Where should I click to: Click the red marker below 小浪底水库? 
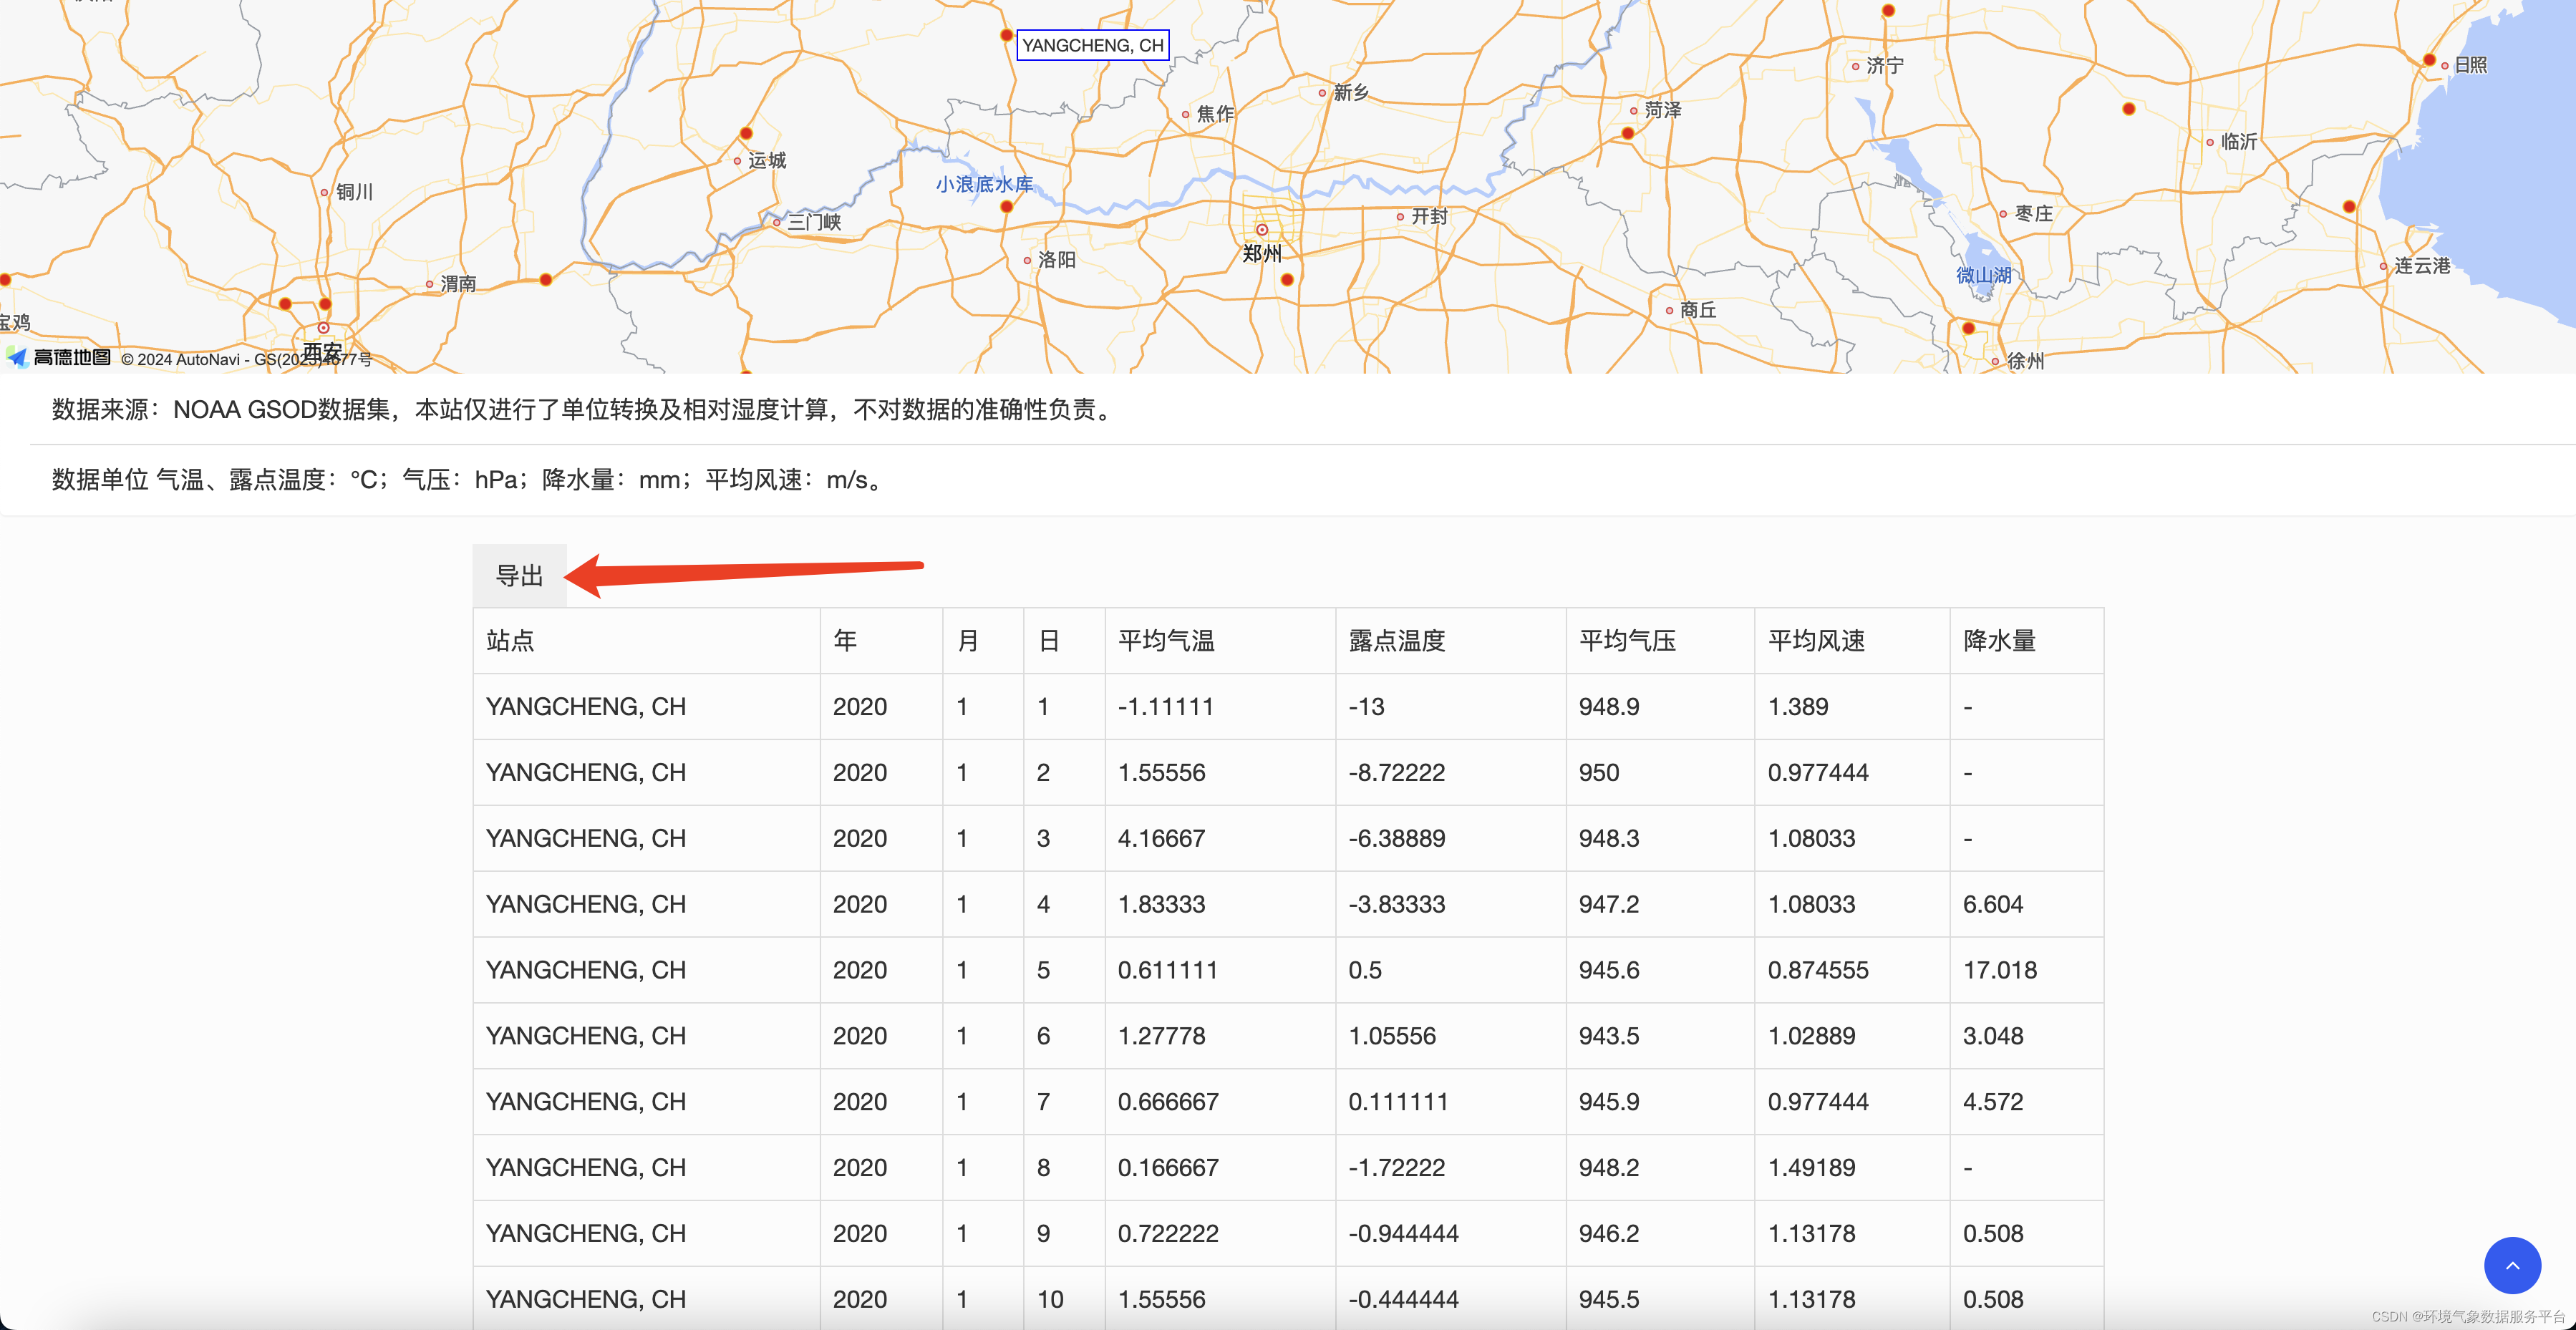pyautogui.click(x=1006, y=207)
